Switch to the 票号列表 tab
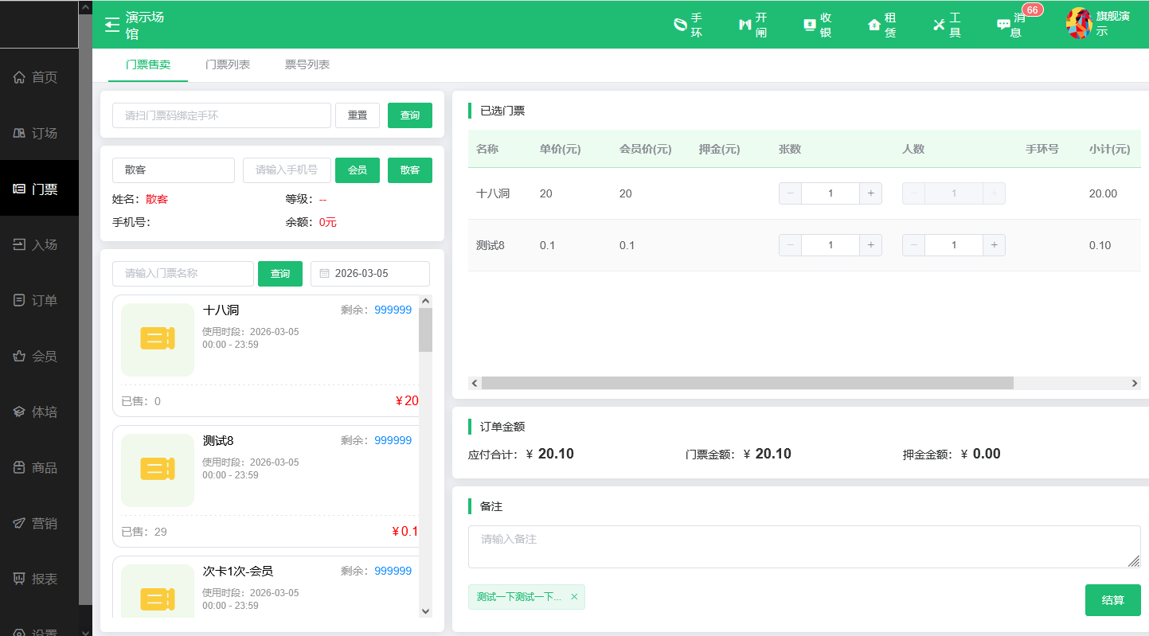Viewport: 1149px width, 636px height. tap(307, 64)
